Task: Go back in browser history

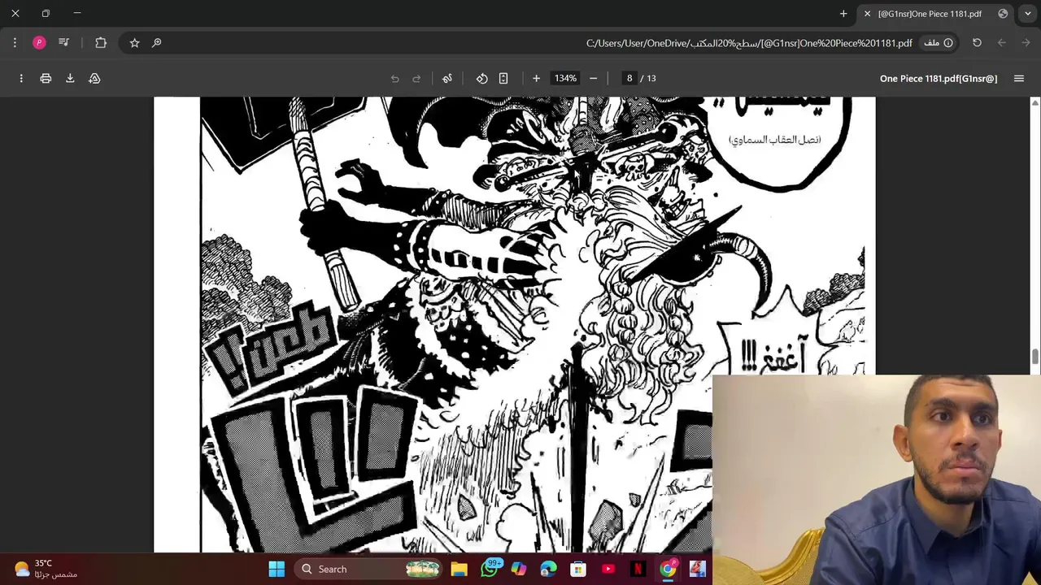Action: point(1002,42)
